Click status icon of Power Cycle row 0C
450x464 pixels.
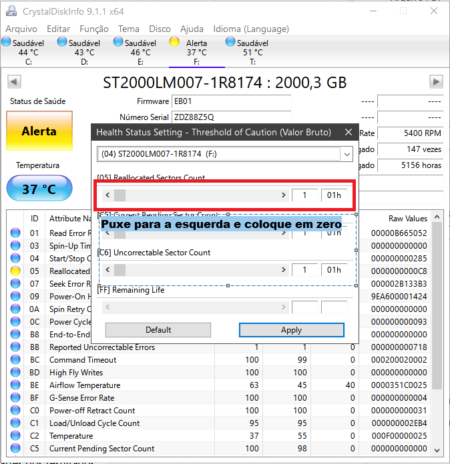[15, 321]
